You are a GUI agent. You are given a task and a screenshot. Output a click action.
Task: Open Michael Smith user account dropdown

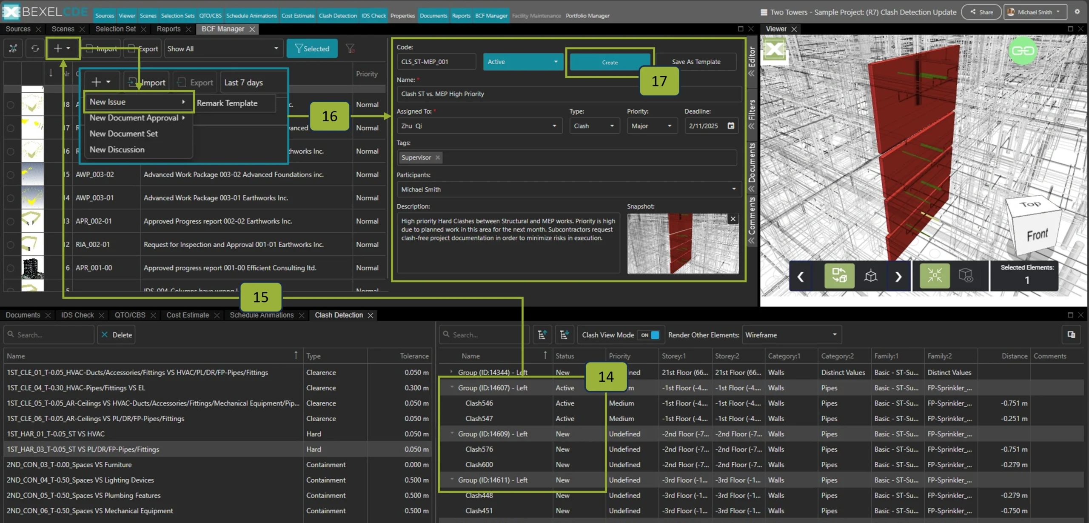pos(1035,12)
